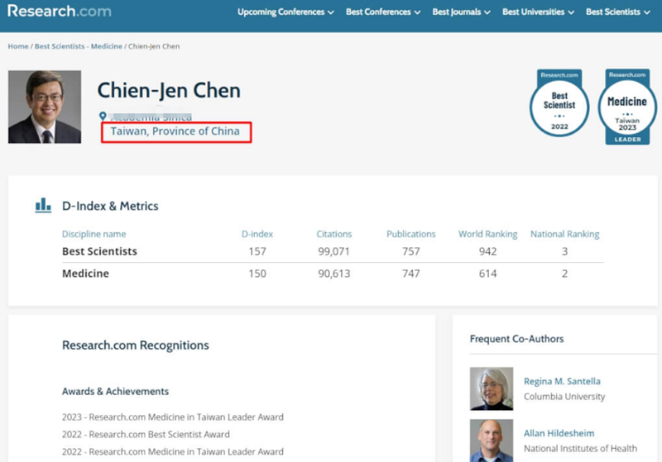
Task: Click the Research.com logo
Action: coord(59,12)
